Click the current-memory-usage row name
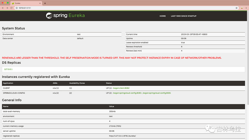 pos(13,126)
